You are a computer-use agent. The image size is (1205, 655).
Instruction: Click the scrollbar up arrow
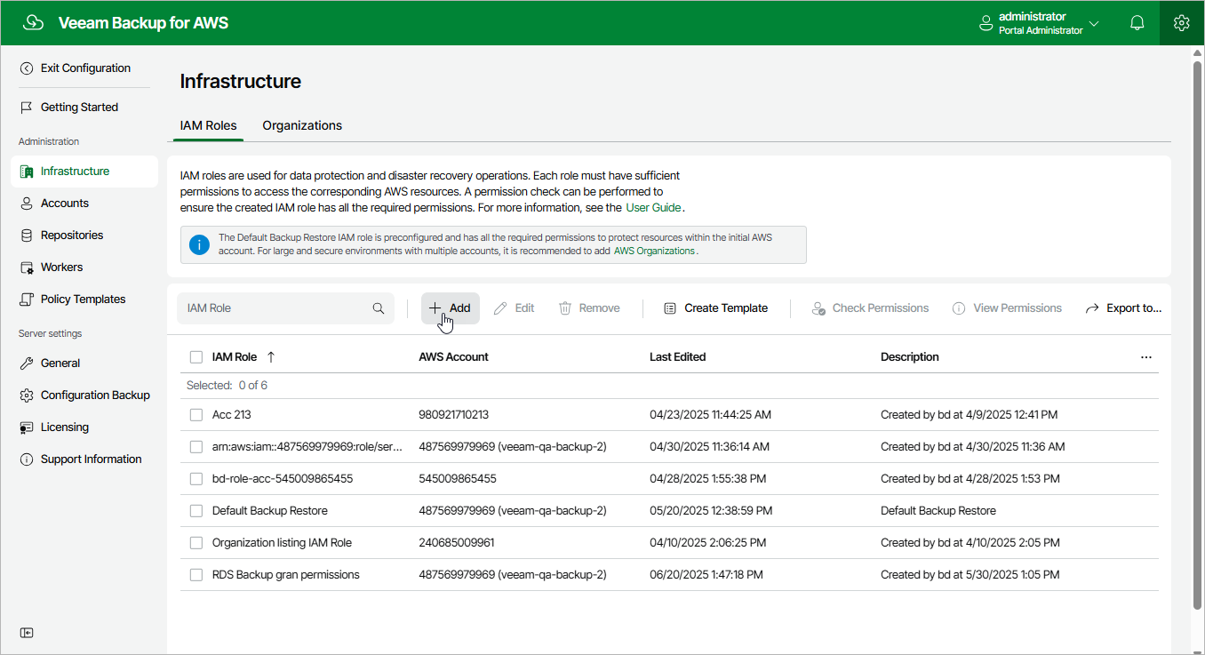1197,53
